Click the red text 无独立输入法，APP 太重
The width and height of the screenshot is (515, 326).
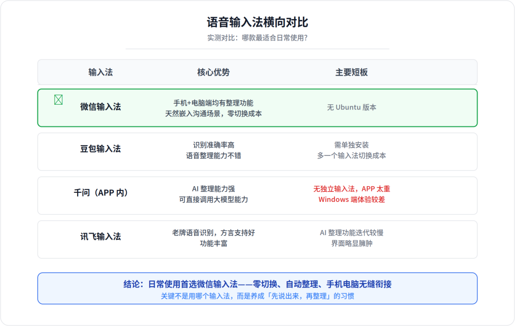(x=351, y=189)
